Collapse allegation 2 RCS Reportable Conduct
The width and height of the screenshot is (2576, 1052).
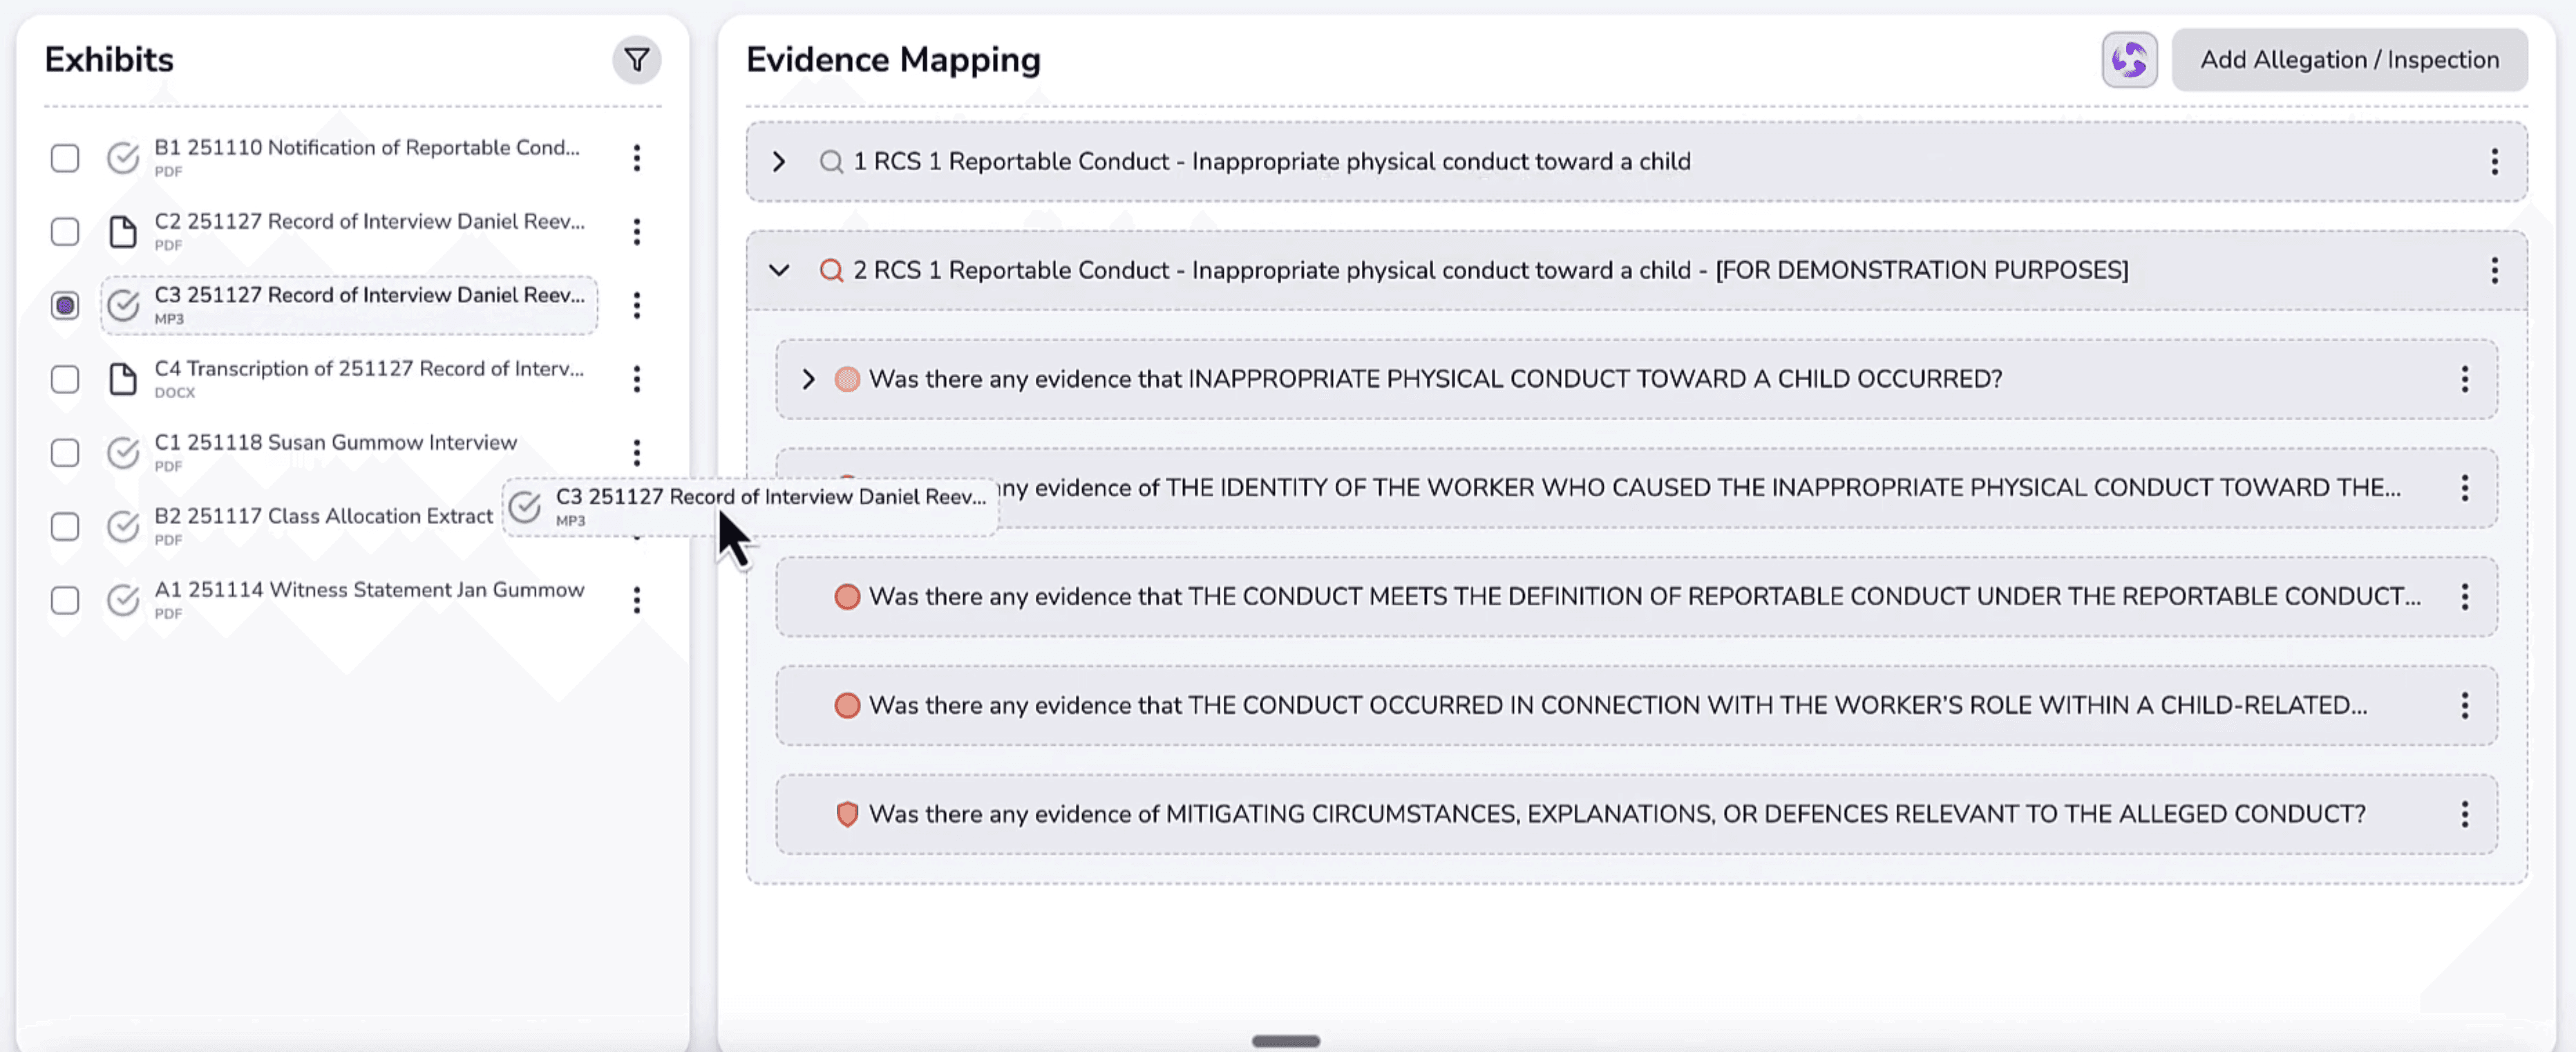point(779,270)
